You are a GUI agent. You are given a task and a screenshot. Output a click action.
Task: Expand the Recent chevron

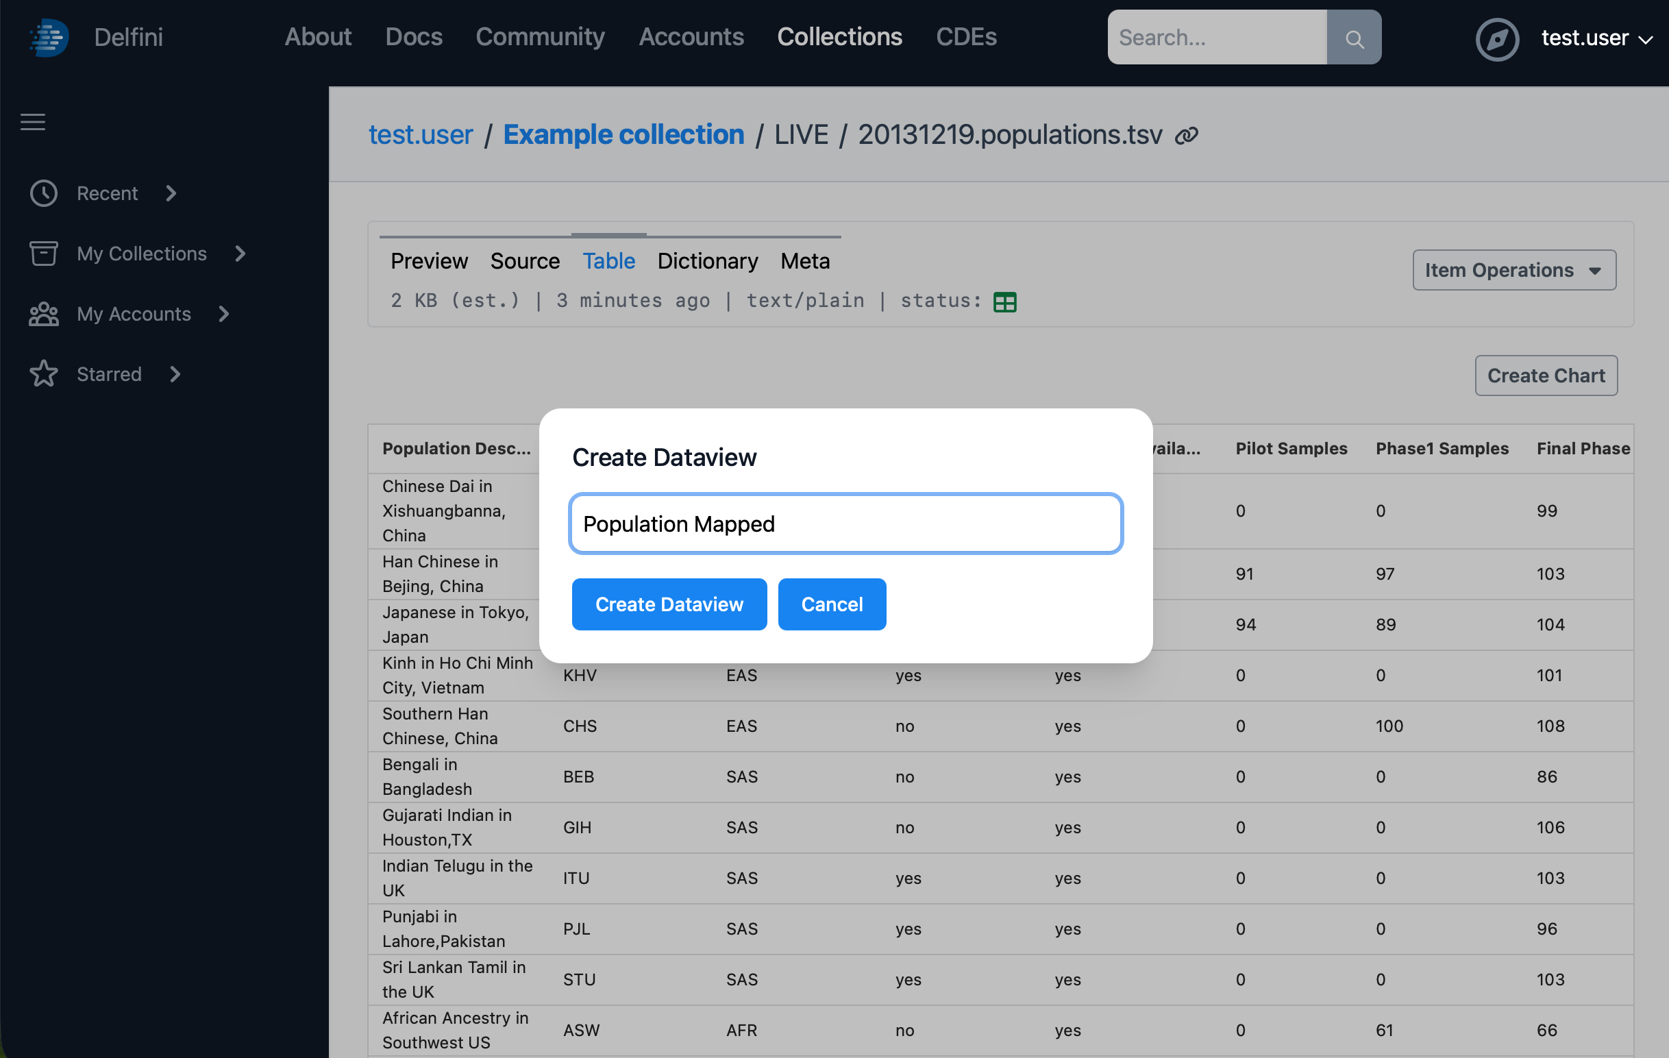tap(171, 193)
